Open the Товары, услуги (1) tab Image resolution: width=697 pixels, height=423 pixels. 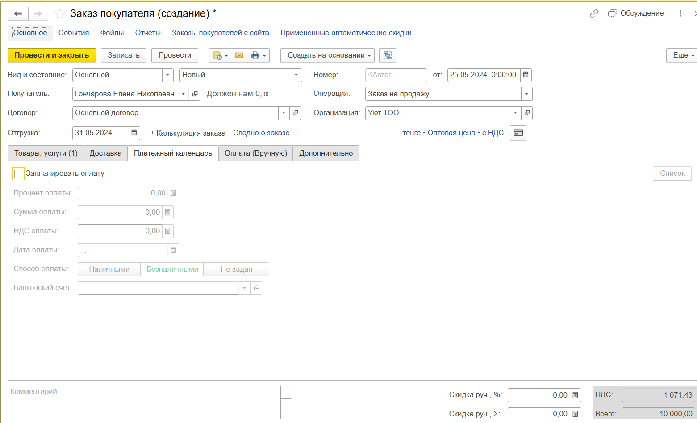click(x=46, y=153)
